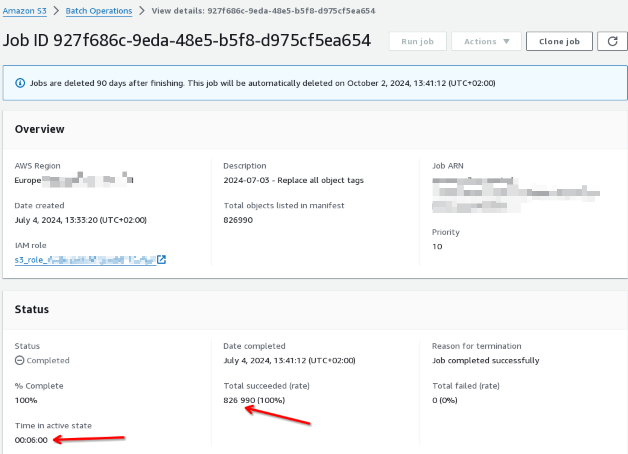Viewport: 628px width, 454px height.
Task: Click the Completed status circle icon
Action: [x=20, y=360]
